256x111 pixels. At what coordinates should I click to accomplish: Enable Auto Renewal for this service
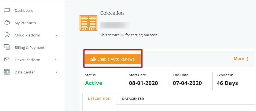113,59
